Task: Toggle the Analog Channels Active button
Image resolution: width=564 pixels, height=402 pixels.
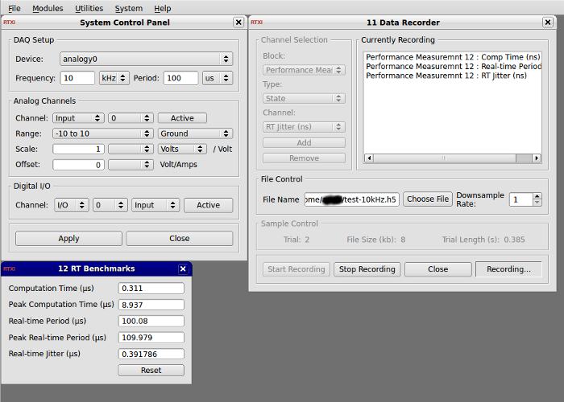Action: [182, 118]
